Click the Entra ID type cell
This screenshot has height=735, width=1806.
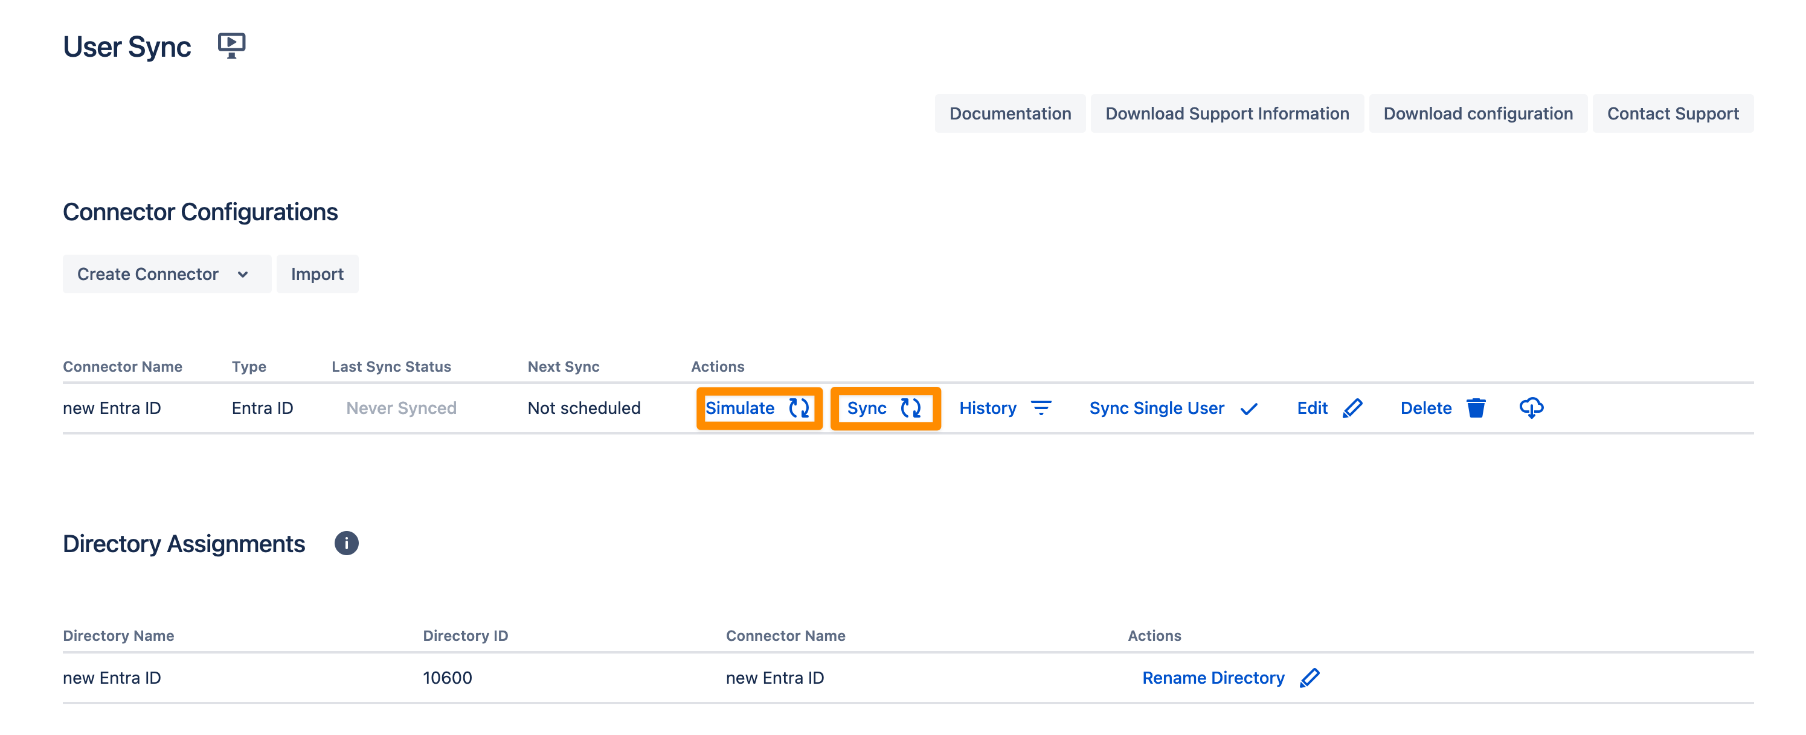(262, 408)
